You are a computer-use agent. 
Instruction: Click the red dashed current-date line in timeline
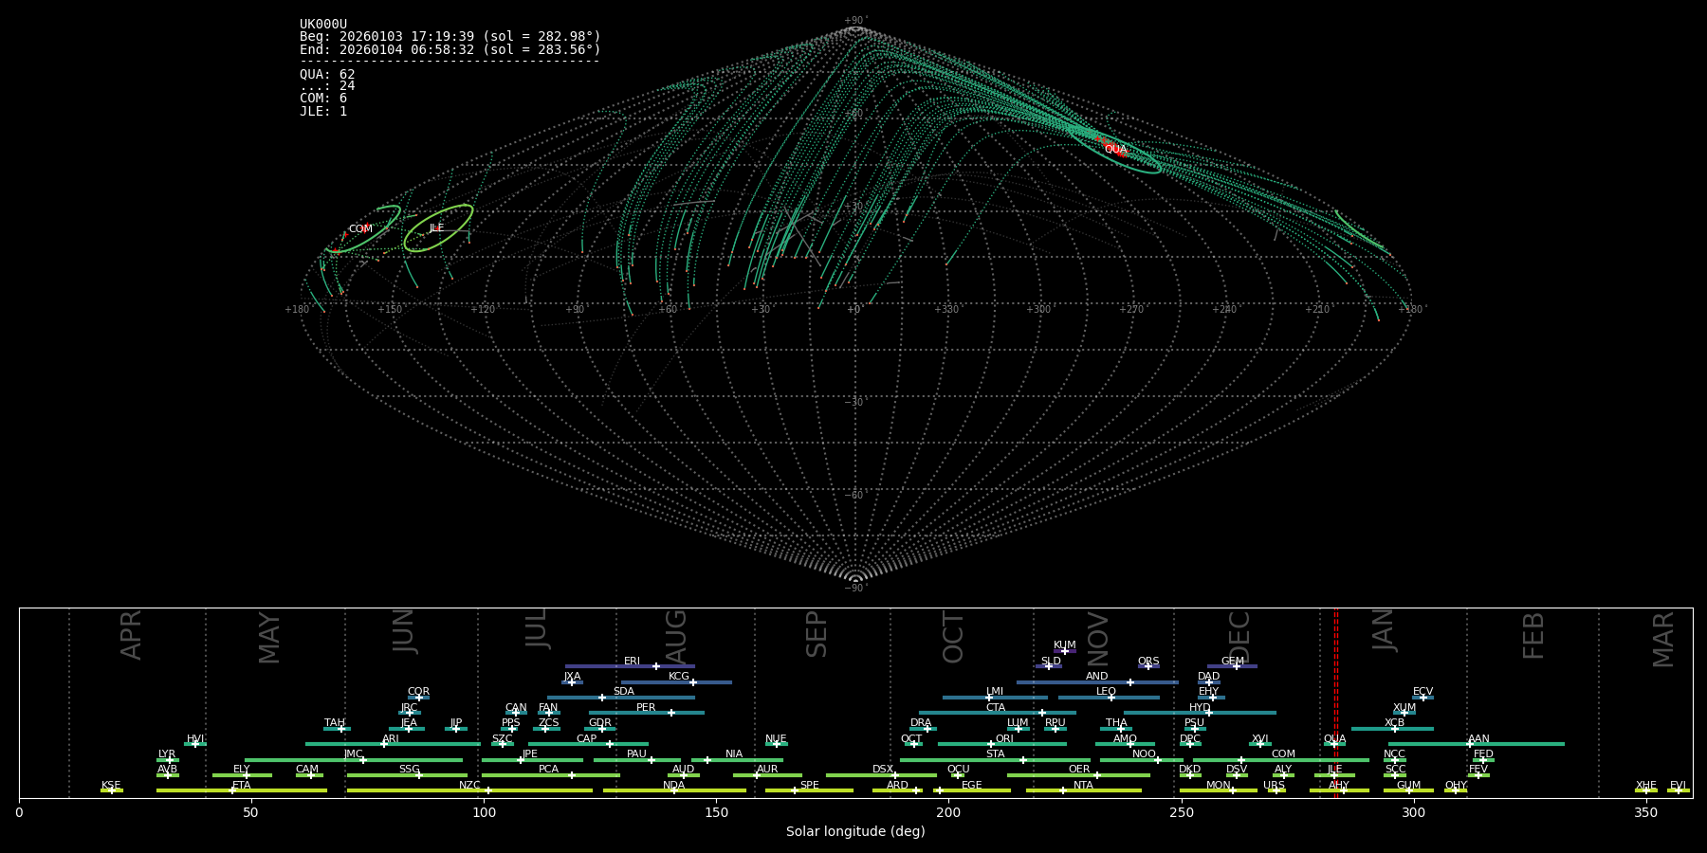click(1336, 701)
